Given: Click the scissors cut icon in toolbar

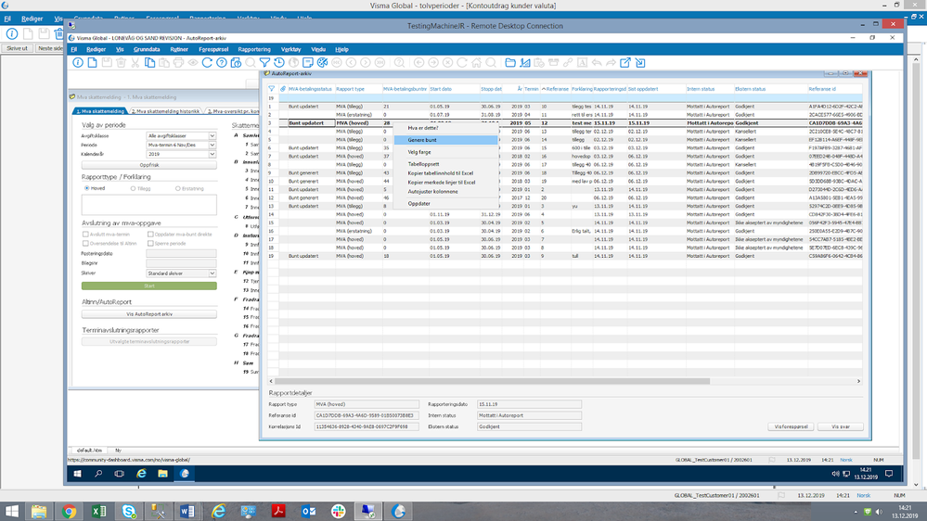Looking at the screenshot, I should pyautogui.click(x=135, y=63).
